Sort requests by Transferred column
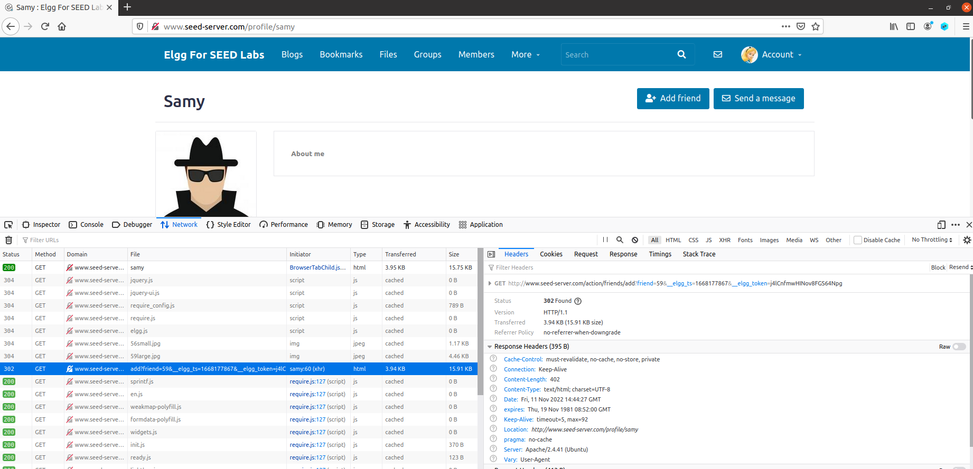 pyautogui.click(x=414, y=254)
